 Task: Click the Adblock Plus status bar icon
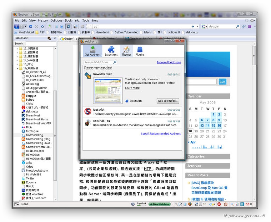(x=219, y=204)
